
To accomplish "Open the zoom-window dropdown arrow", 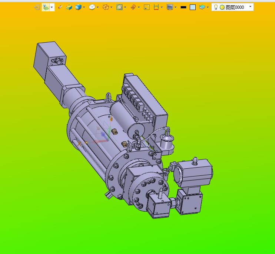I will (x=125, y=7).
